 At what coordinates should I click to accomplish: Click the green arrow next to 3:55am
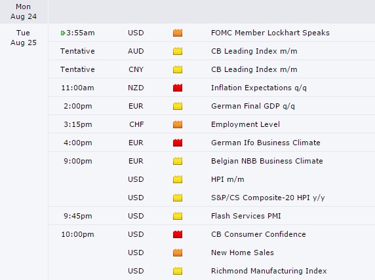(63, 33)
